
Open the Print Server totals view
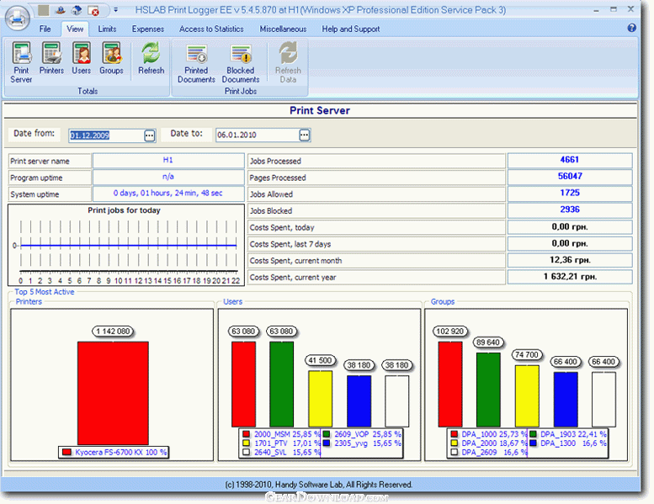pos(22,62)
